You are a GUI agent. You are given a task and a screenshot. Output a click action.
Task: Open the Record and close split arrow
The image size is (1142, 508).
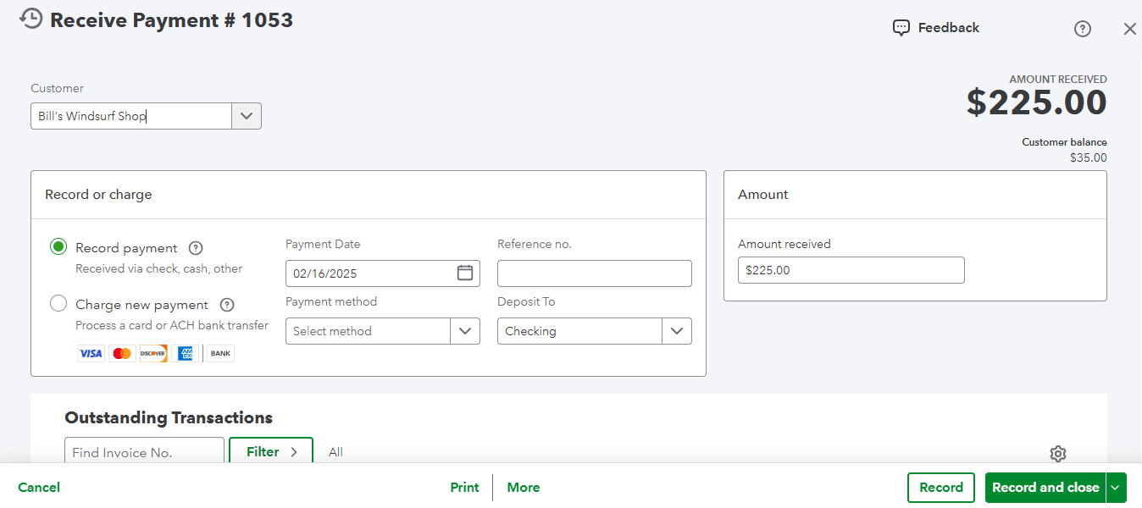click(1116, 488)
